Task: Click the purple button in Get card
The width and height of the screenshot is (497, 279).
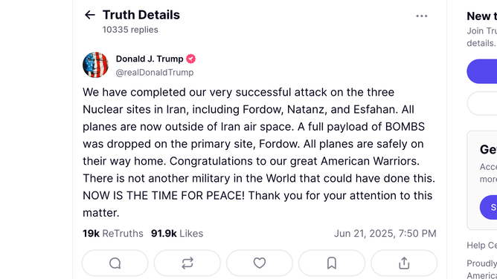Action: click(x=488, y=207)
